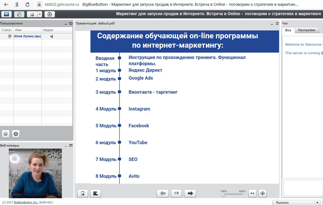This screenshot has width=323, height=205.
Task: Click the slide heading 'Содержание обучающей on-line программы'
Action: point(178,36)
